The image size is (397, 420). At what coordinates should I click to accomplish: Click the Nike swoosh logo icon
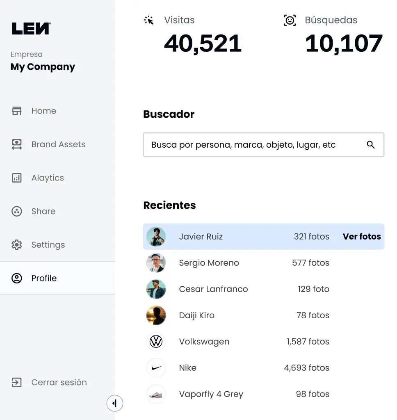click(156, 368)
